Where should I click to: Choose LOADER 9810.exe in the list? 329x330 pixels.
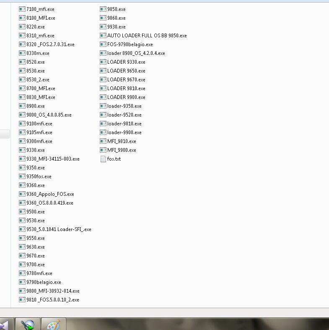[126, 88]
